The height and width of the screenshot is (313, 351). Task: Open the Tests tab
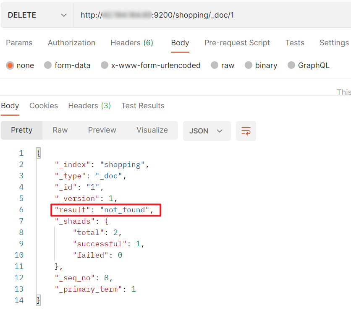[x=295, y=43]
